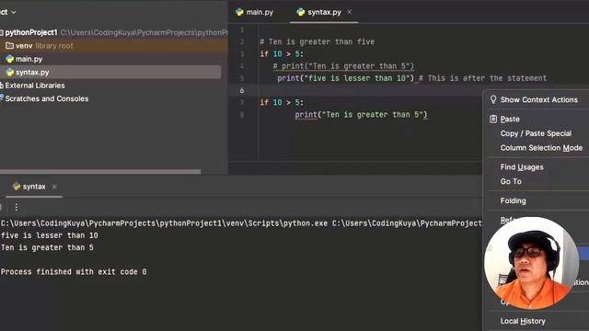Open the run toolbar more options icon

(17, 207)
